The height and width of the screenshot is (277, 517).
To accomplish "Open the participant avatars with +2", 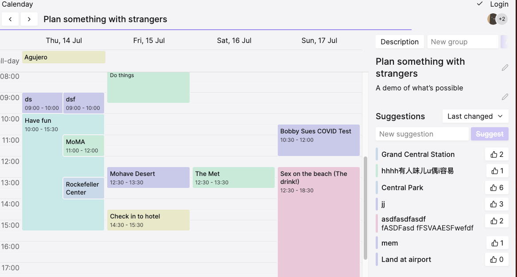I will (497, 19).
